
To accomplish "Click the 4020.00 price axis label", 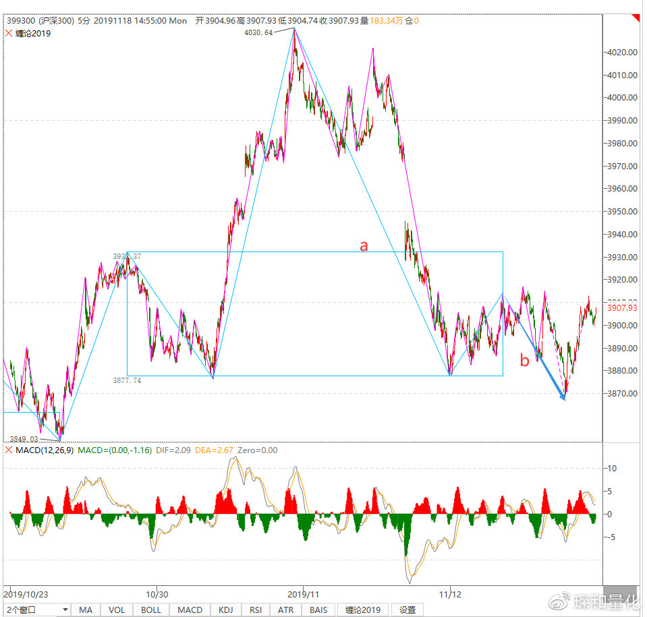I will [623, 53].
